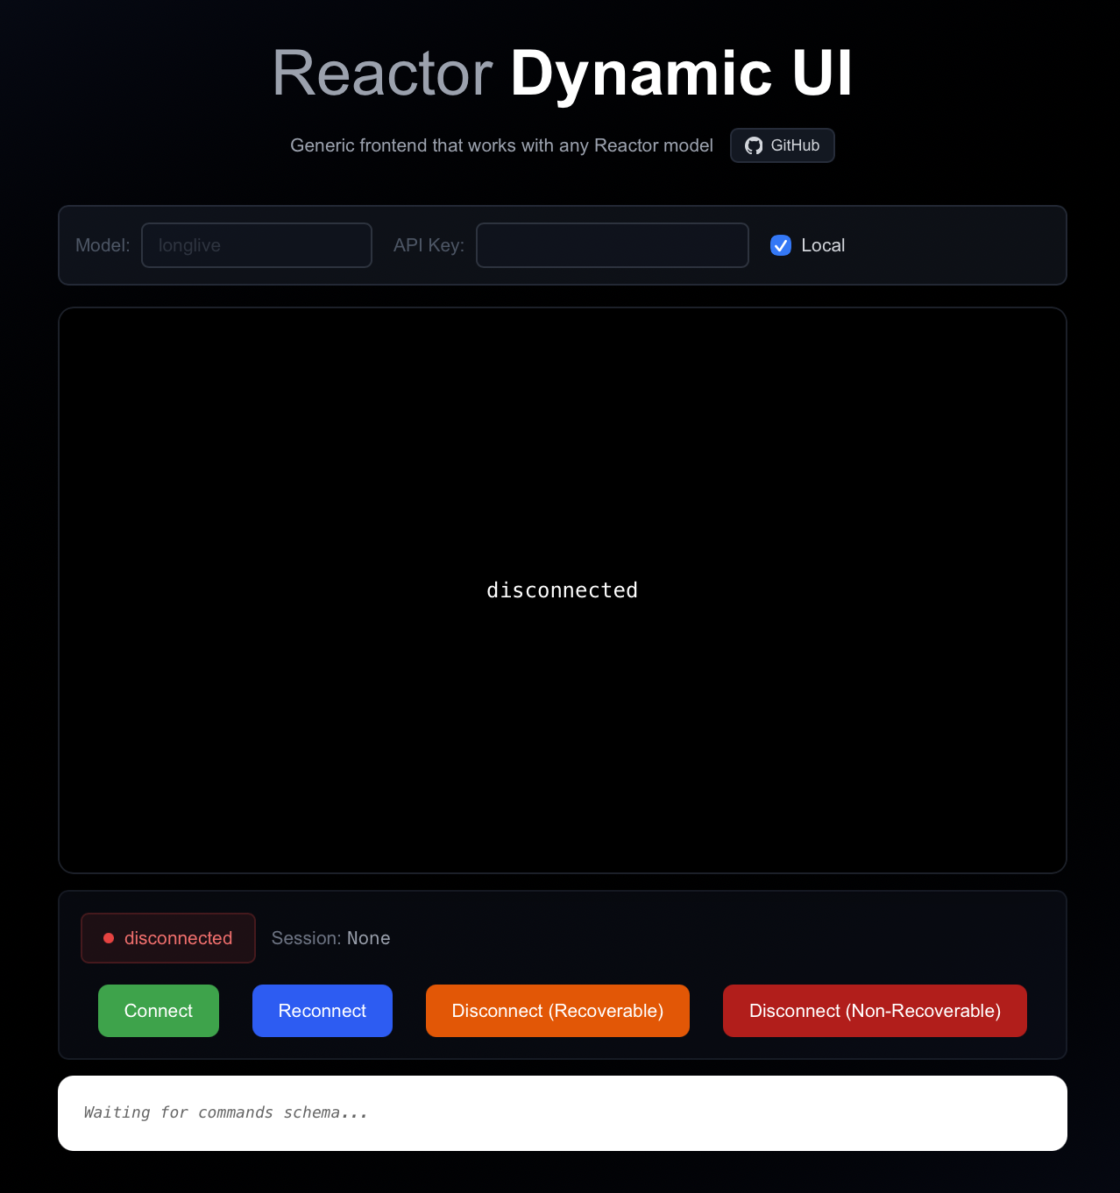1120x1193 pixels.
Task: Click the Session: None label
Action: tap(330, 937)
